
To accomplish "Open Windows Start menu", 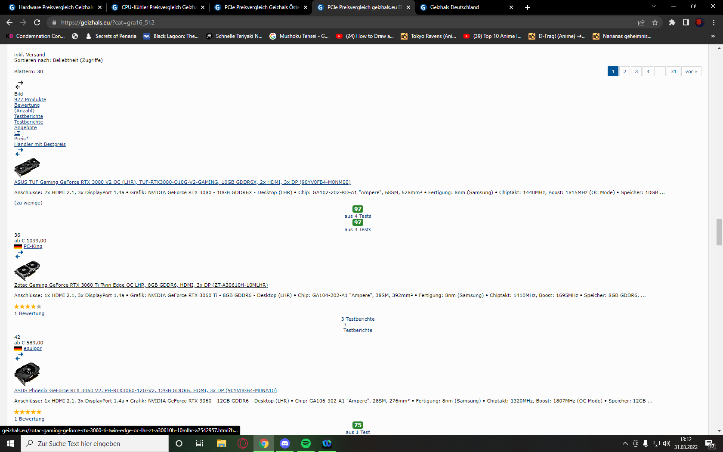I will point(10,443).
